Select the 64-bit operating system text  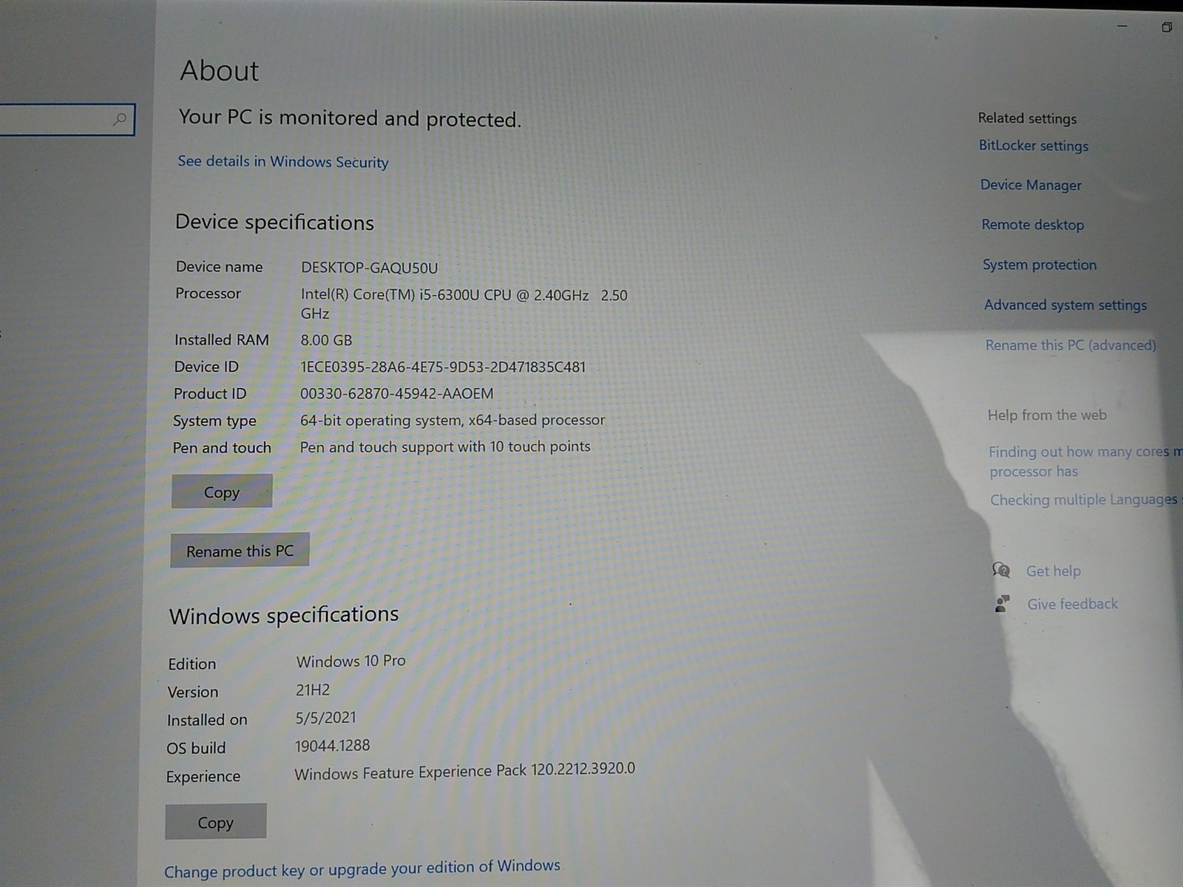(x=452, y=420)
